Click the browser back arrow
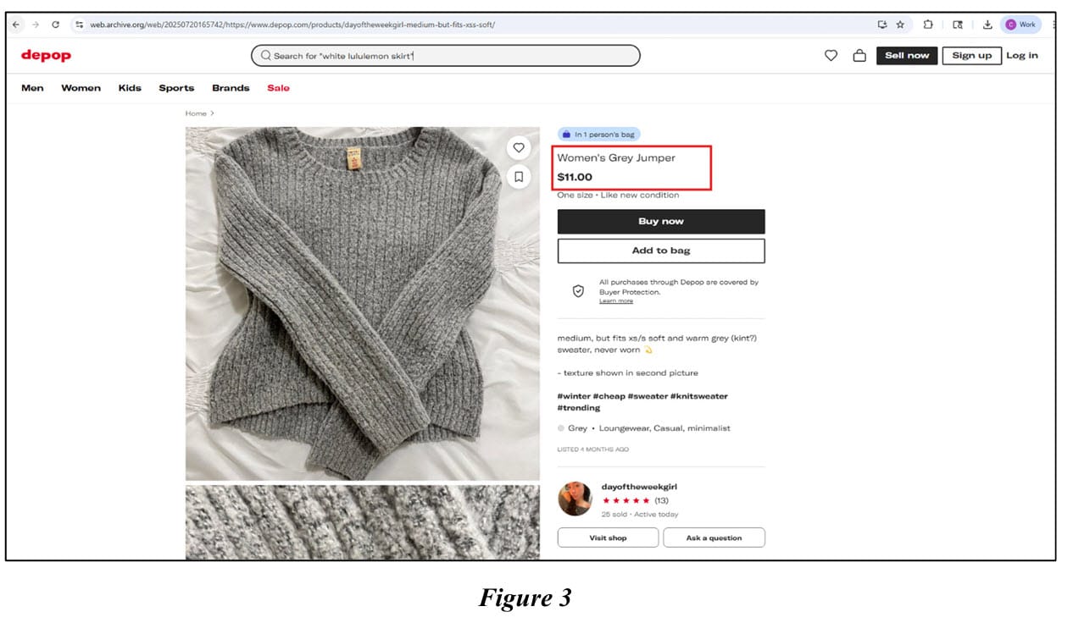 click(16, 25)
